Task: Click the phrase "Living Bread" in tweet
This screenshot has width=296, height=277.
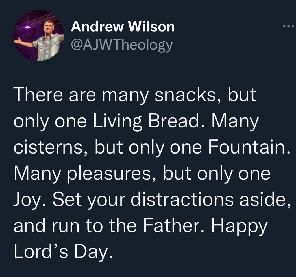Action: 146,121
